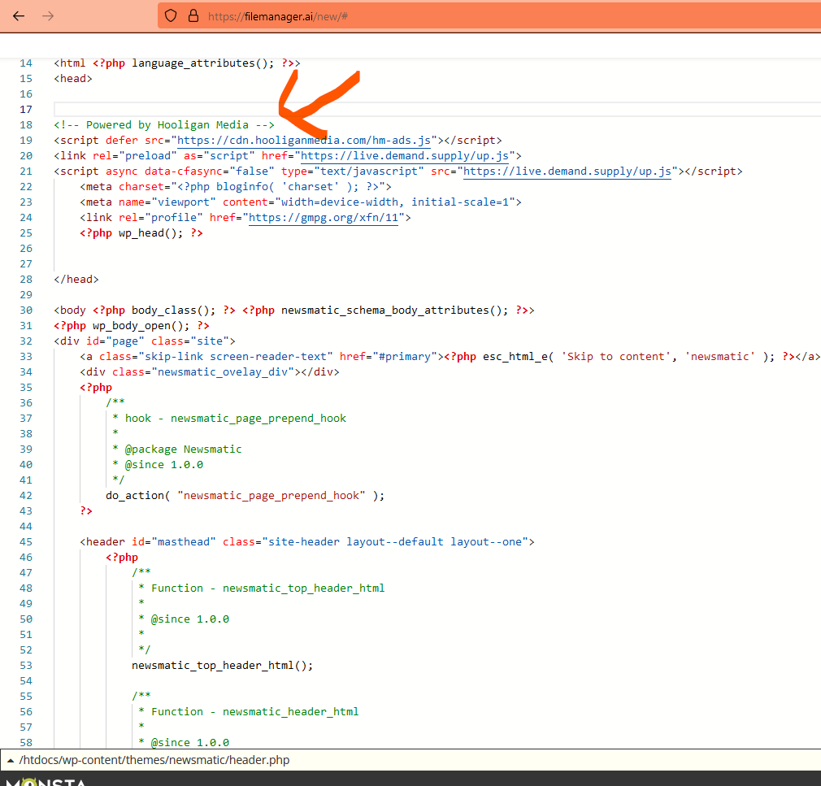Open the gmpg.org/xfn/11 profile link
This screenshot has width=821, height=786.
click(324, 217)
